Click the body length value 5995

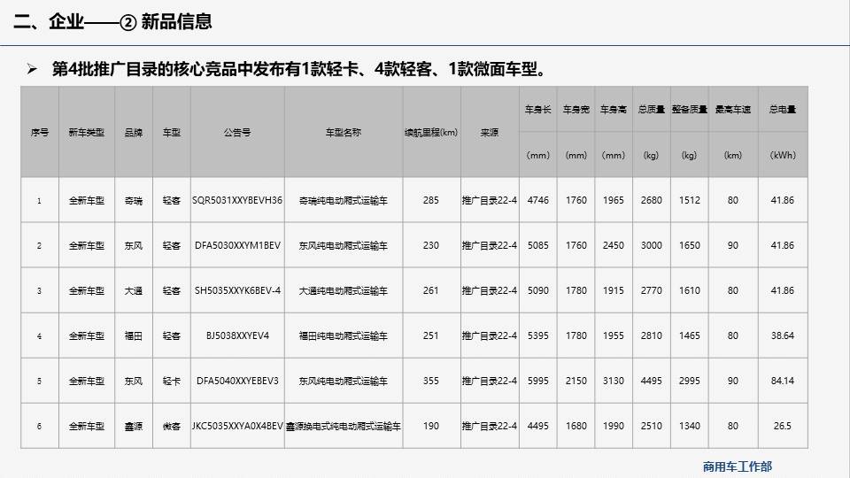point(537,381)
